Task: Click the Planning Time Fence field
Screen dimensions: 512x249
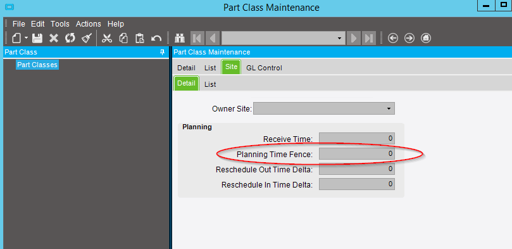Action: pos(357,153)
